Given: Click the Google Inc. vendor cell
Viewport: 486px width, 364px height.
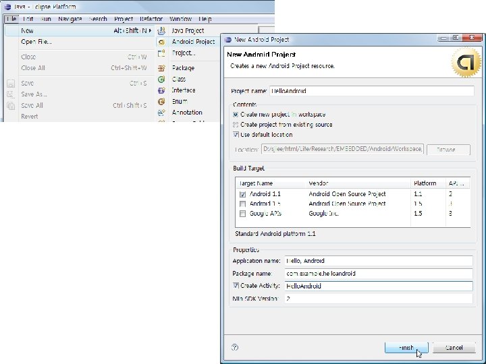Looking at the screenshot, I should [x=323, y=214].
